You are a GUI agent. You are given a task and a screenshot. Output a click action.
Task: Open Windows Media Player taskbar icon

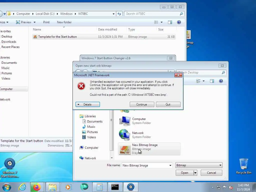point(68,187)
